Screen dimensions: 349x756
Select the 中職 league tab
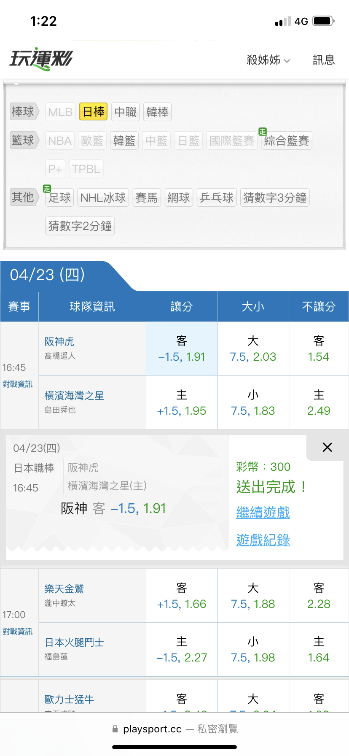click(125, 112)
